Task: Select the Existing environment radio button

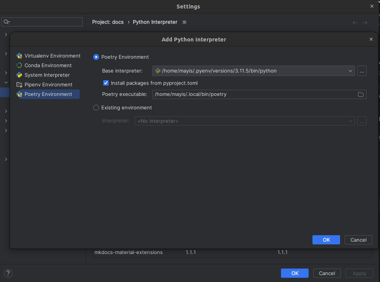Action: click(x=96, y=107)
